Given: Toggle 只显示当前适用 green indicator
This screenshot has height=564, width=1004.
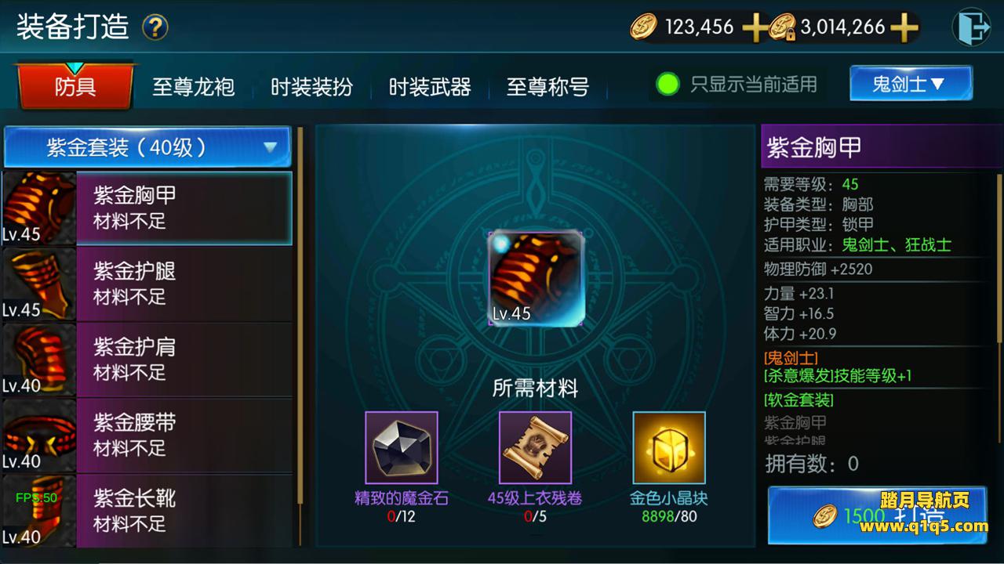Looking at the screenshot, I should 668,84.
